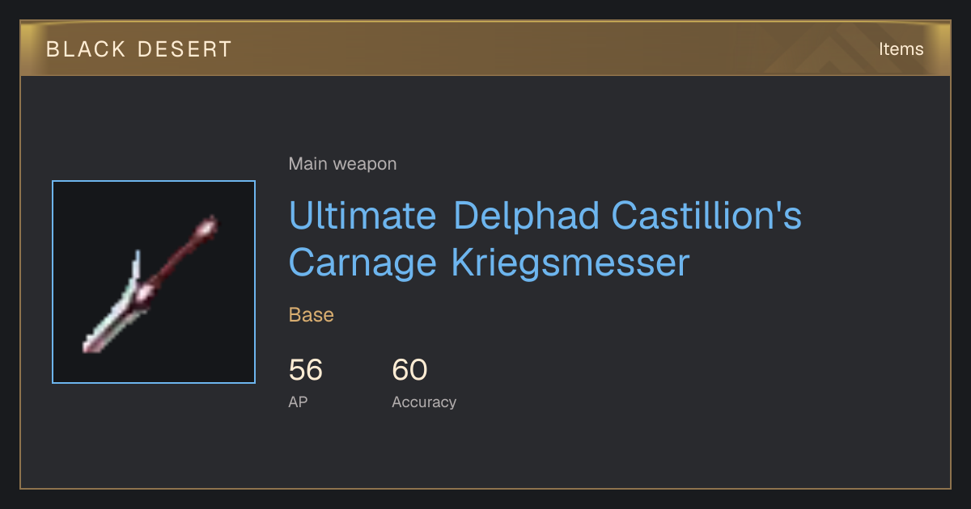Click the word Ultimate in the item name
971x509 pixels.
(363, 216)
